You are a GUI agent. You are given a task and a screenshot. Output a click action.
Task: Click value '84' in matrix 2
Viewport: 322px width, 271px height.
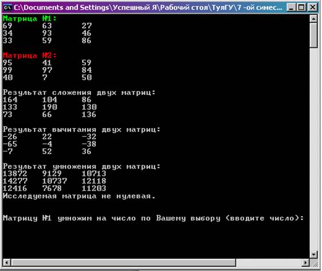pyautogui.click(x=87, y=70)
